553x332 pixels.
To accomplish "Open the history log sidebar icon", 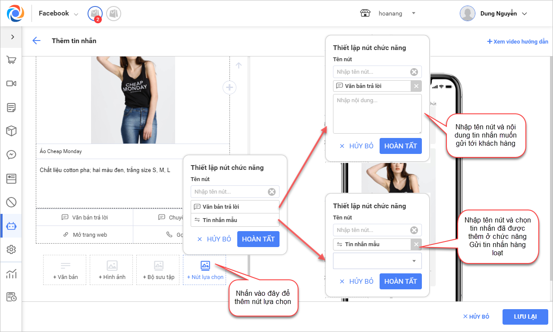I will pos(11,297).
